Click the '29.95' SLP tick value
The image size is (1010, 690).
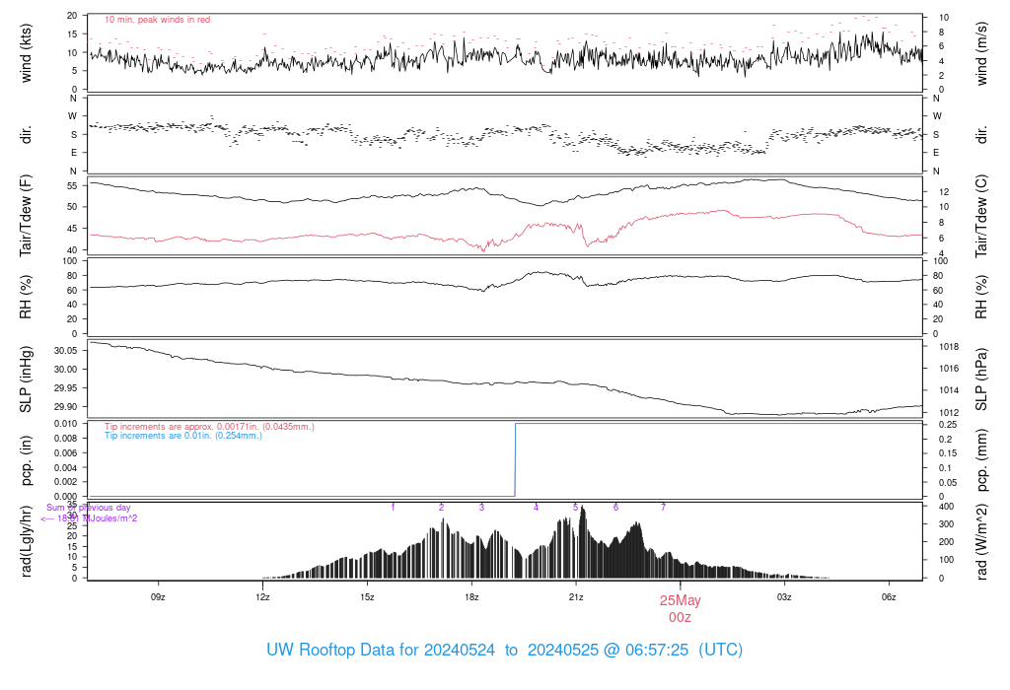tap(66, 388)
